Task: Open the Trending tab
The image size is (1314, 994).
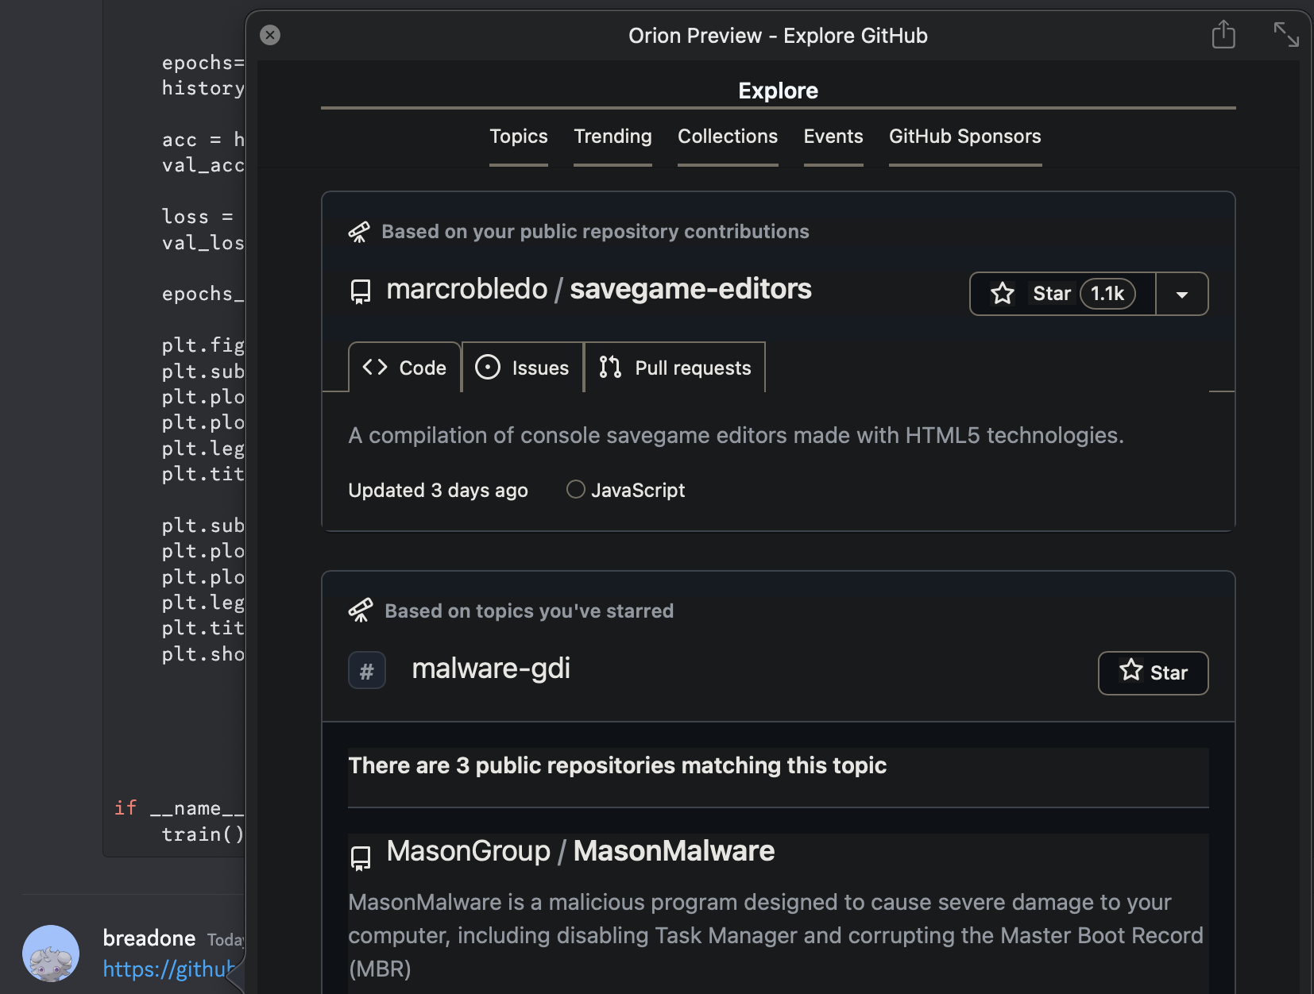Action: pyautogui.click(x=613, y=137)
